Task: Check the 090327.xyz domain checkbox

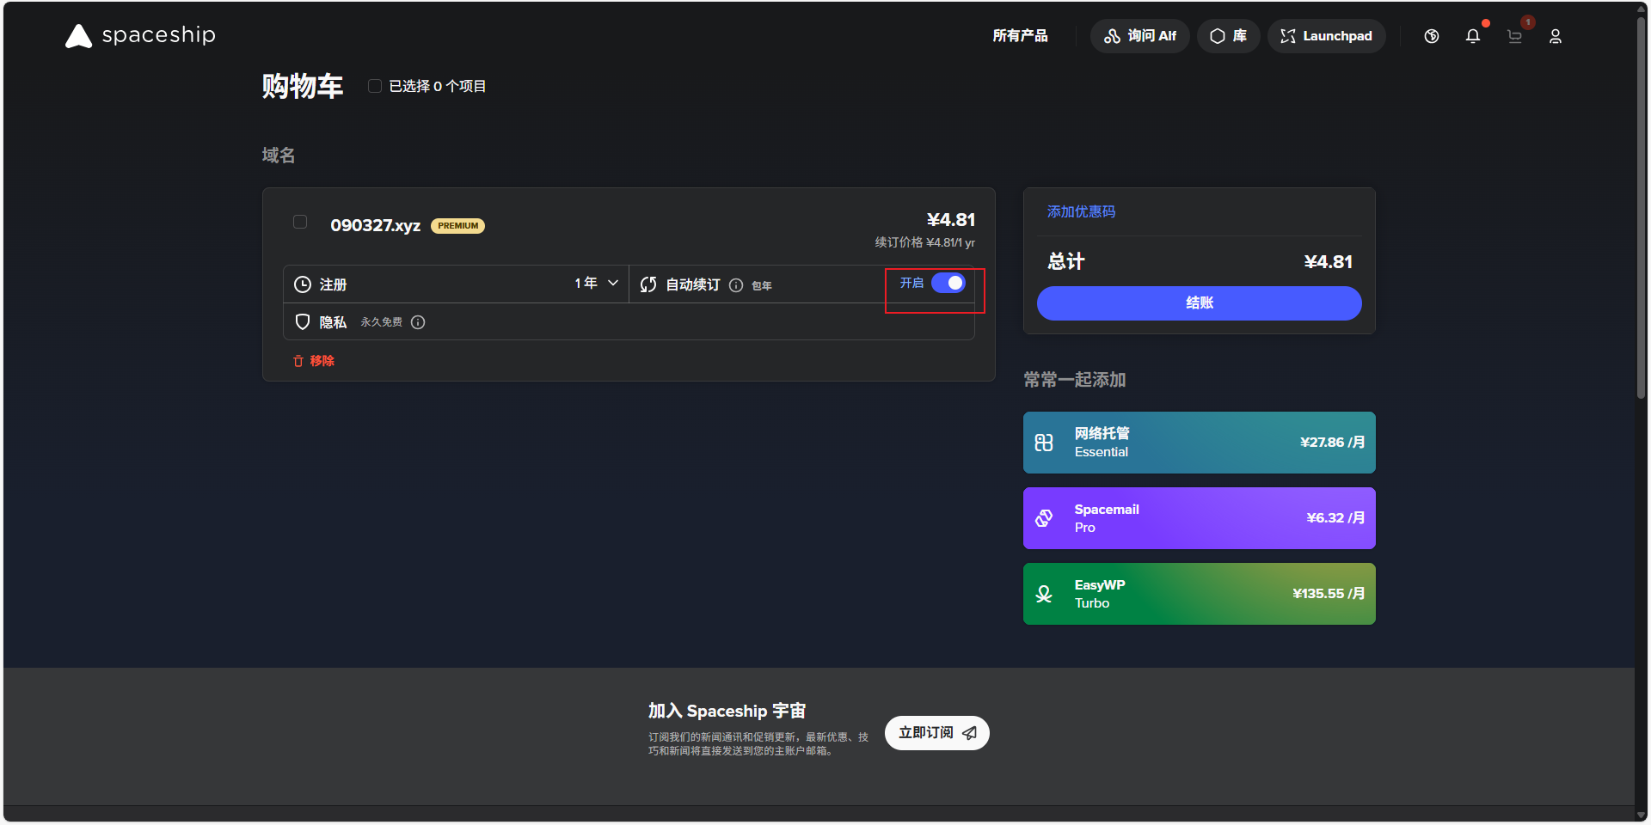Action: click(x=300, y=222)
